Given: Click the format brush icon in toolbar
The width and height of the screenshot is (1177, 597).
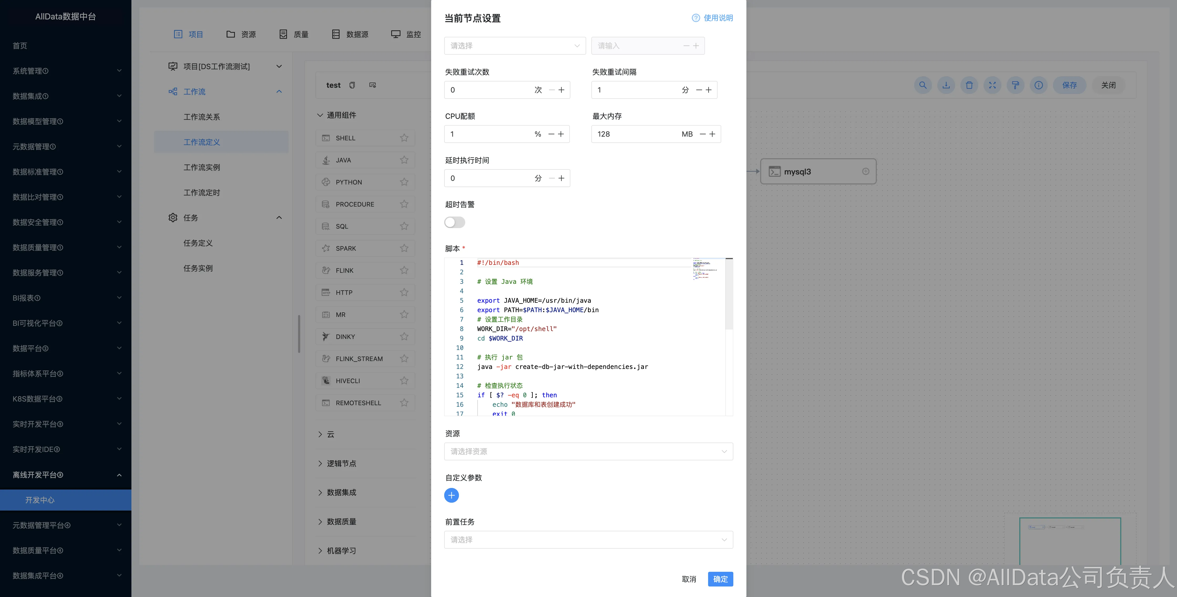Looking at the screenshot, I should [1015, 85].
